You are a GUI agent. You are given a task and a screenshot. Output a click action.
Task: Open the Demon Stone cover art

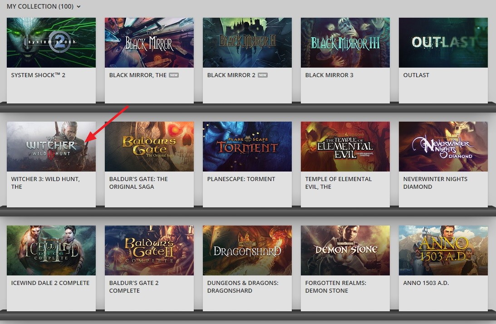[x=345, y=250]
